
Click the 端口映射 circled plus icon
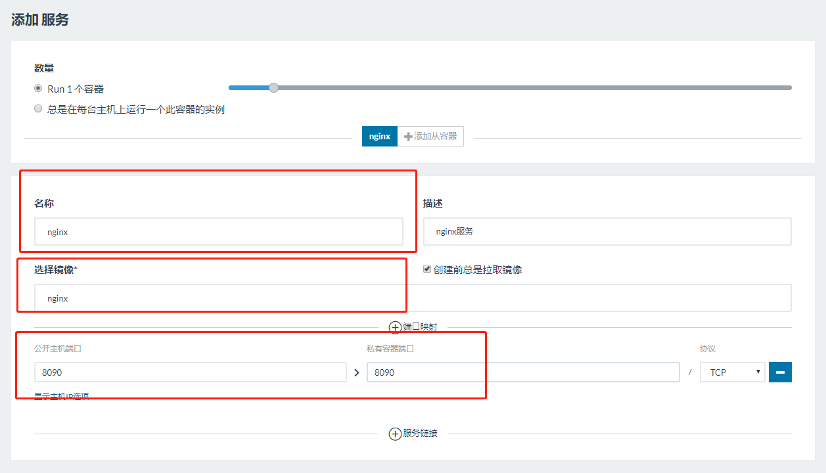click(396, 327)
